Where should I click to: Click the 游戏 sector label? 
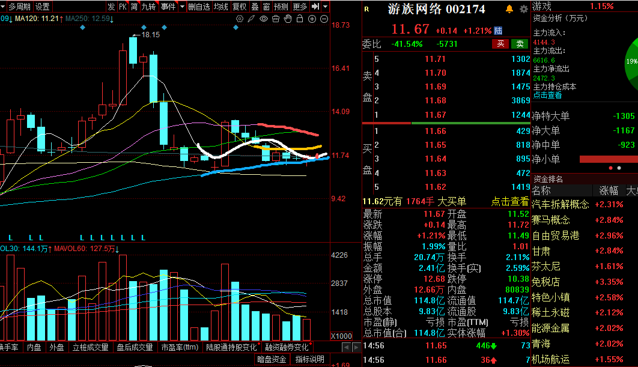542,6
